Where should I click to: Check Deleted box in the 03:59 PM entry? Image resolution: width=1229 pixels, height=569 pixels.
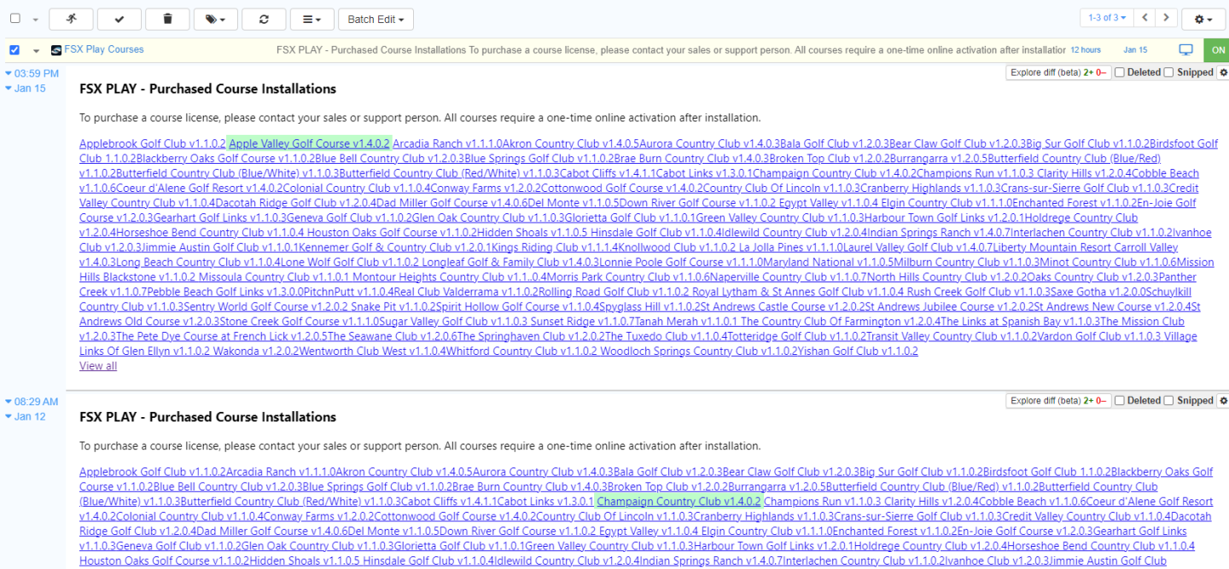(1120, 73)
